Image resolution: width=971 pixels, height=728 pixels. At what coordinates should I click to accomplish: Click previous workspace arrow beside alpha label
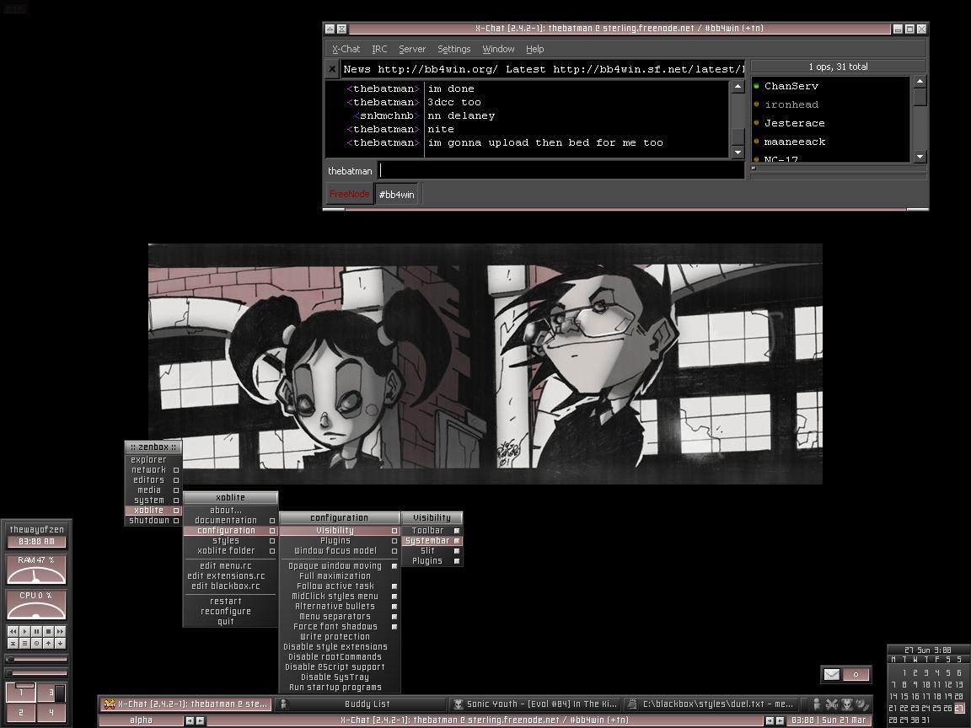(x=190, y=720)
